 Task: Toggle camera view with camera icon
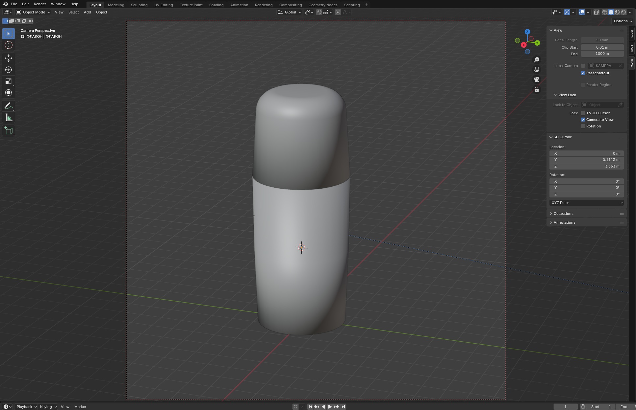tap(537, 80)
